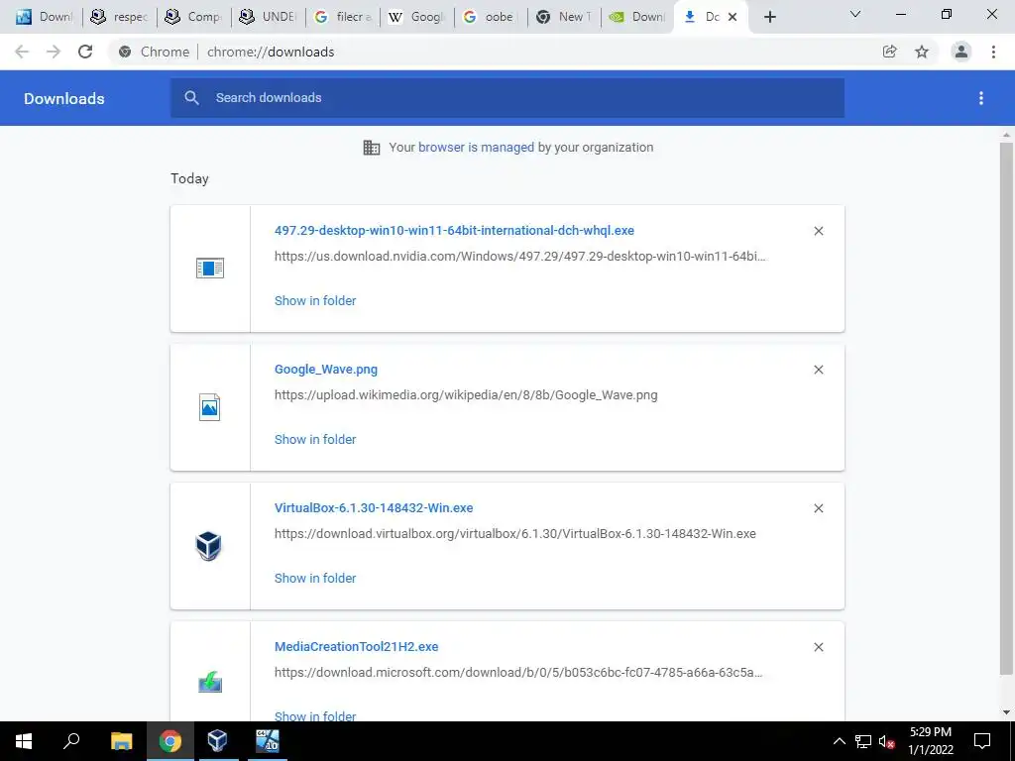Open MediaCreationTool21H2.exe file link
The image size is (1015, 761).
point(356,646)
